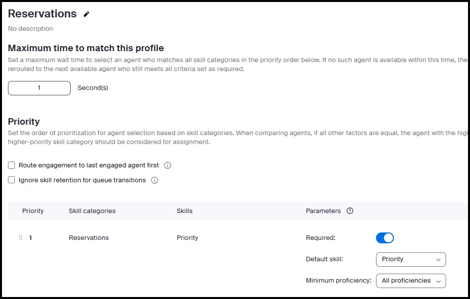Open the Parameters help question mark icon
Viewport: 470px width, 299px height.
tap(350, 211)
